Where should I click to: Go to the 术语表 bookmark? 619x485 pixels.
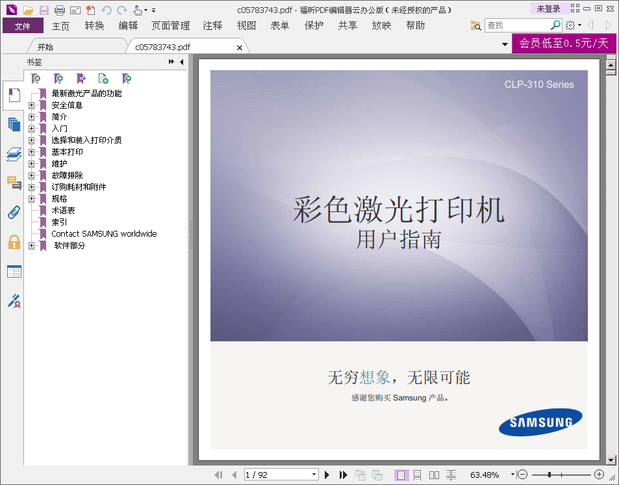pyautogui.click(x=63, y=210)
